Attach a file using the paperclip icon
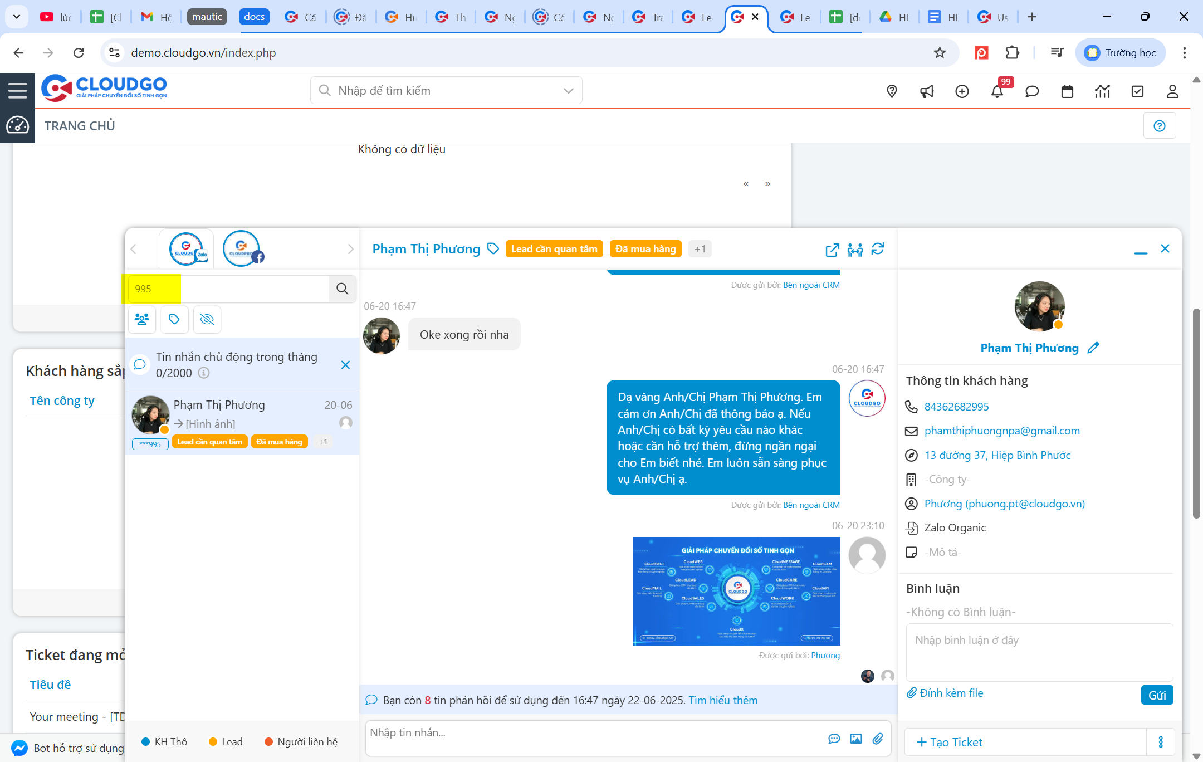 (x=879, y=738)
